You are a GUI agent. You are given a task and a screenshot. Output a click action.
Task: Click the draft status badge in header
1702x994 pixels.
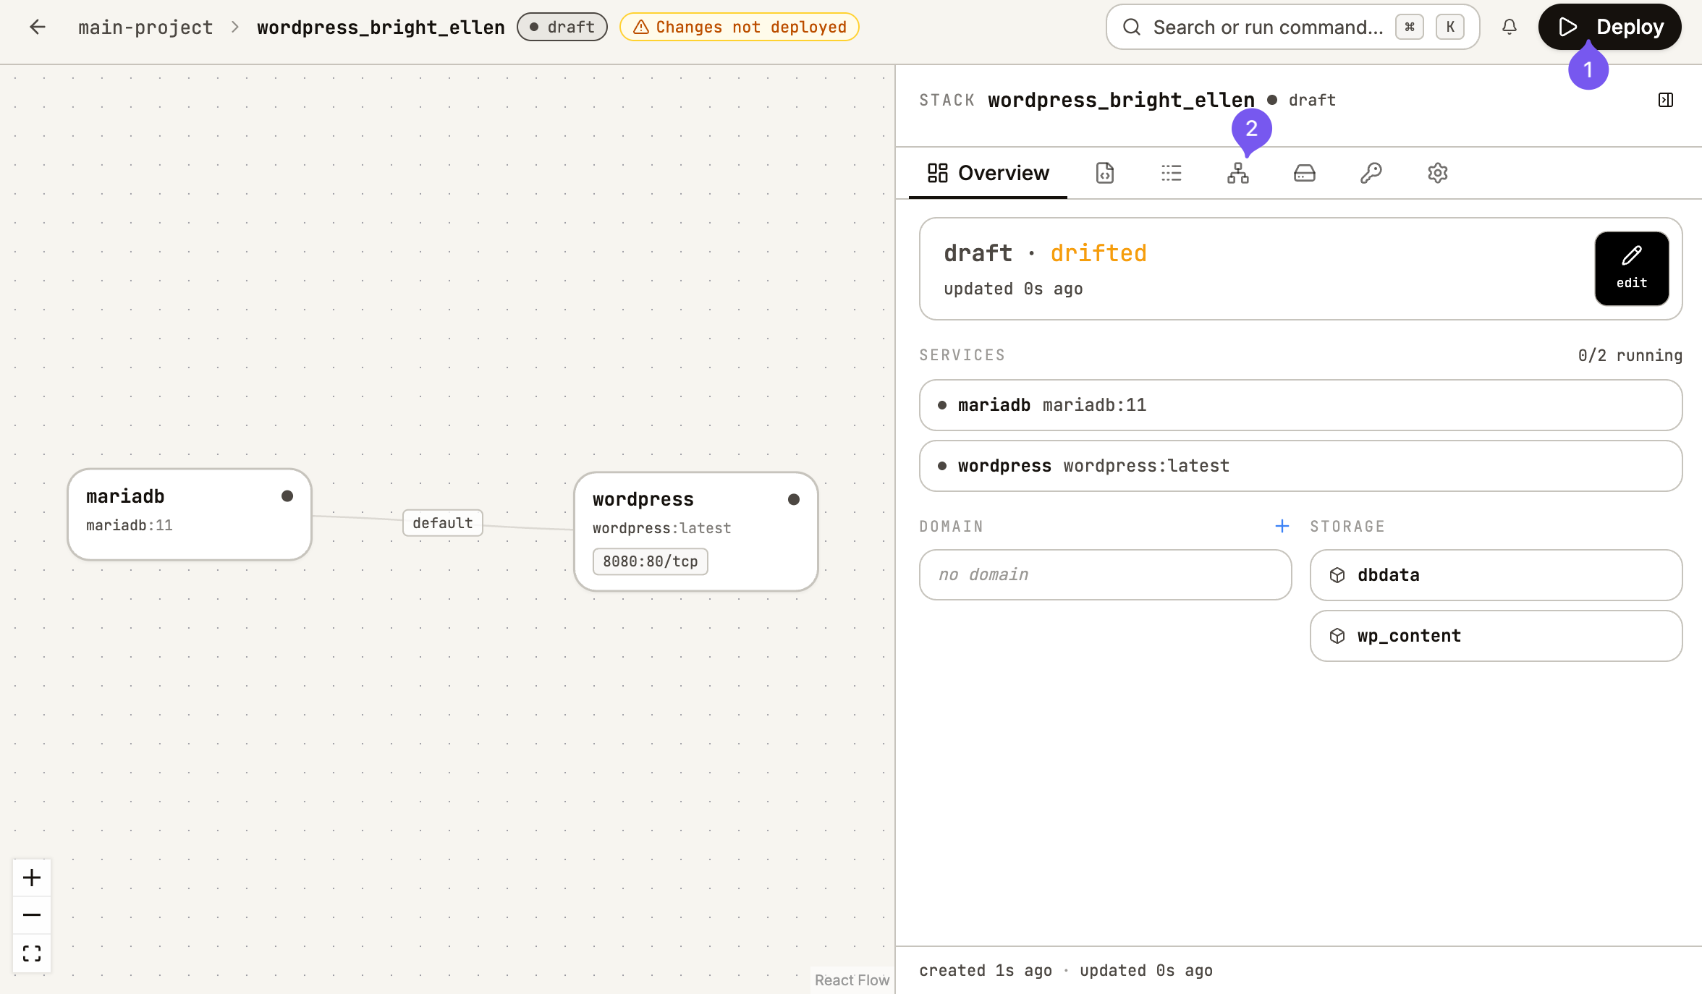click(562, 27)
